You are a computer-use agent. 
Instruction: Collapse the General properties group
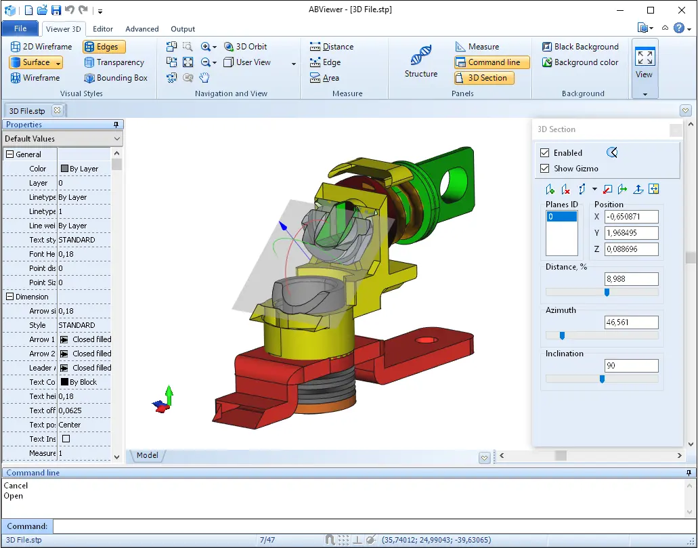click(9, 154)
